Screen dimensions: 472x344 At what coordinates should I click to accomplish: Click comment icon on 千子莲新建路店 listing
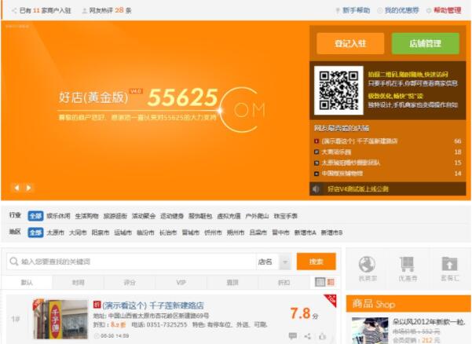tap(293, 336)
